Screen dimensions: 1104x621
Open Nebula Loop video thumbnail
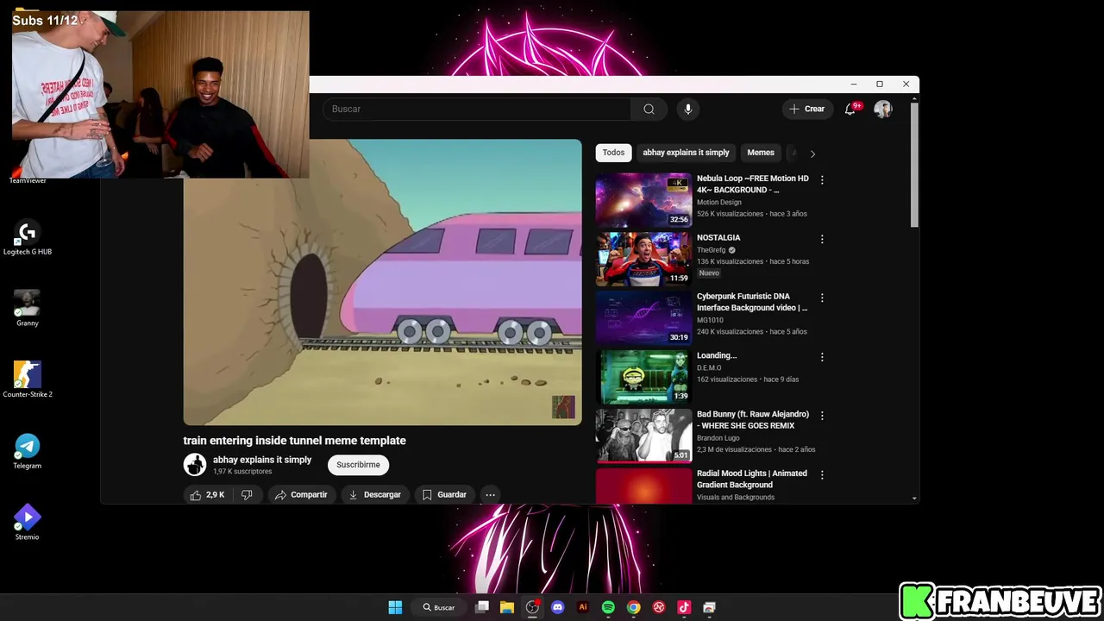click(643, 200)
